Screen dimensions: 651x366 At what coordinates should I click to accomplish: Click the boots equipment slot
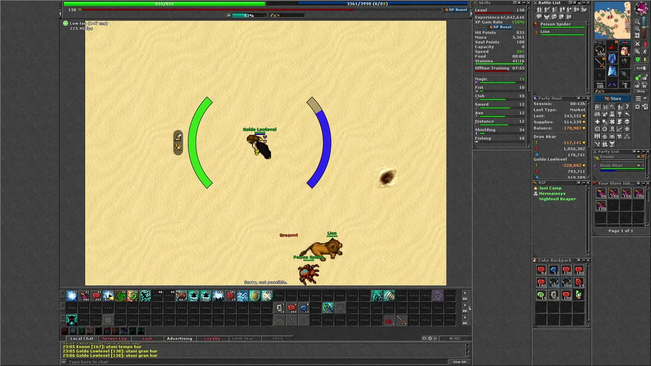(612, 84)
